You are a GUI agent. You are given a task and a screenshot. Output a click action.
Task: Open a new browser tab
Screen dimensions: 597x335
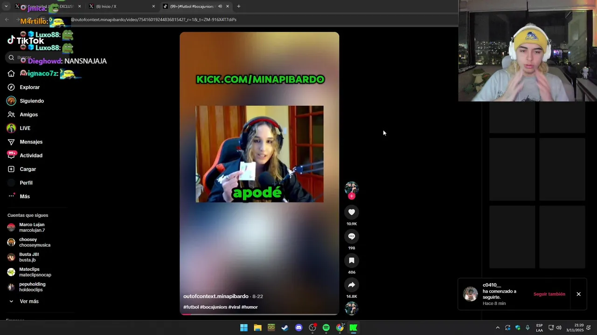[238, 7]
